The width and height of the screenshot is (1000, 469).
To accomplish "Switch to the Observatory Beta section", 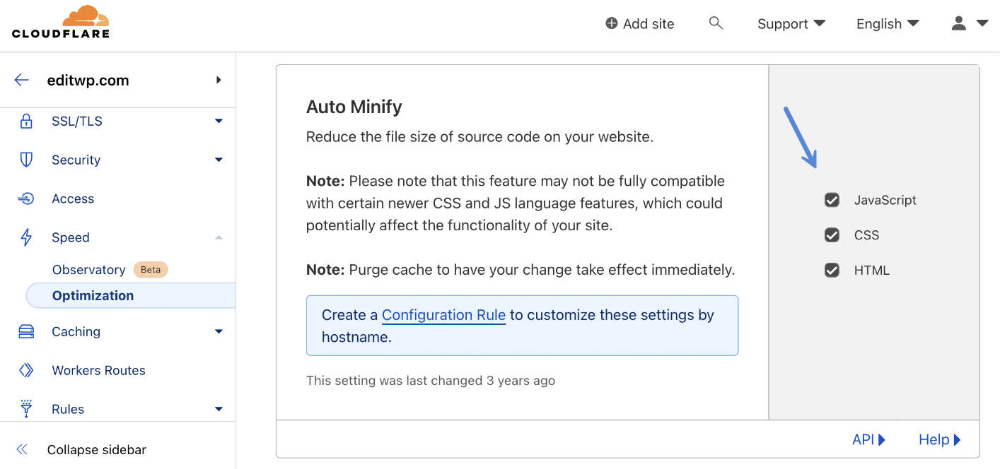I will pyautogui.click(x=89, y=269).
